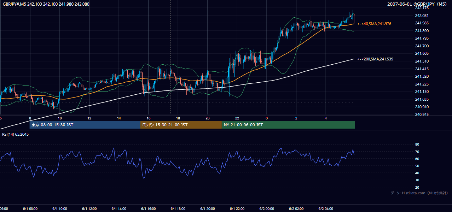Click the 6/2 02:00 time axis label
Viewport: 452px width, 212px height.
click(296, 209)
